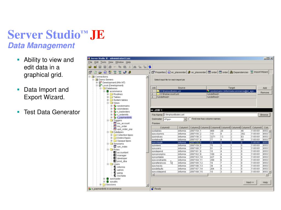
Task: Select the prod_dba role
Action: pos(122,161)
